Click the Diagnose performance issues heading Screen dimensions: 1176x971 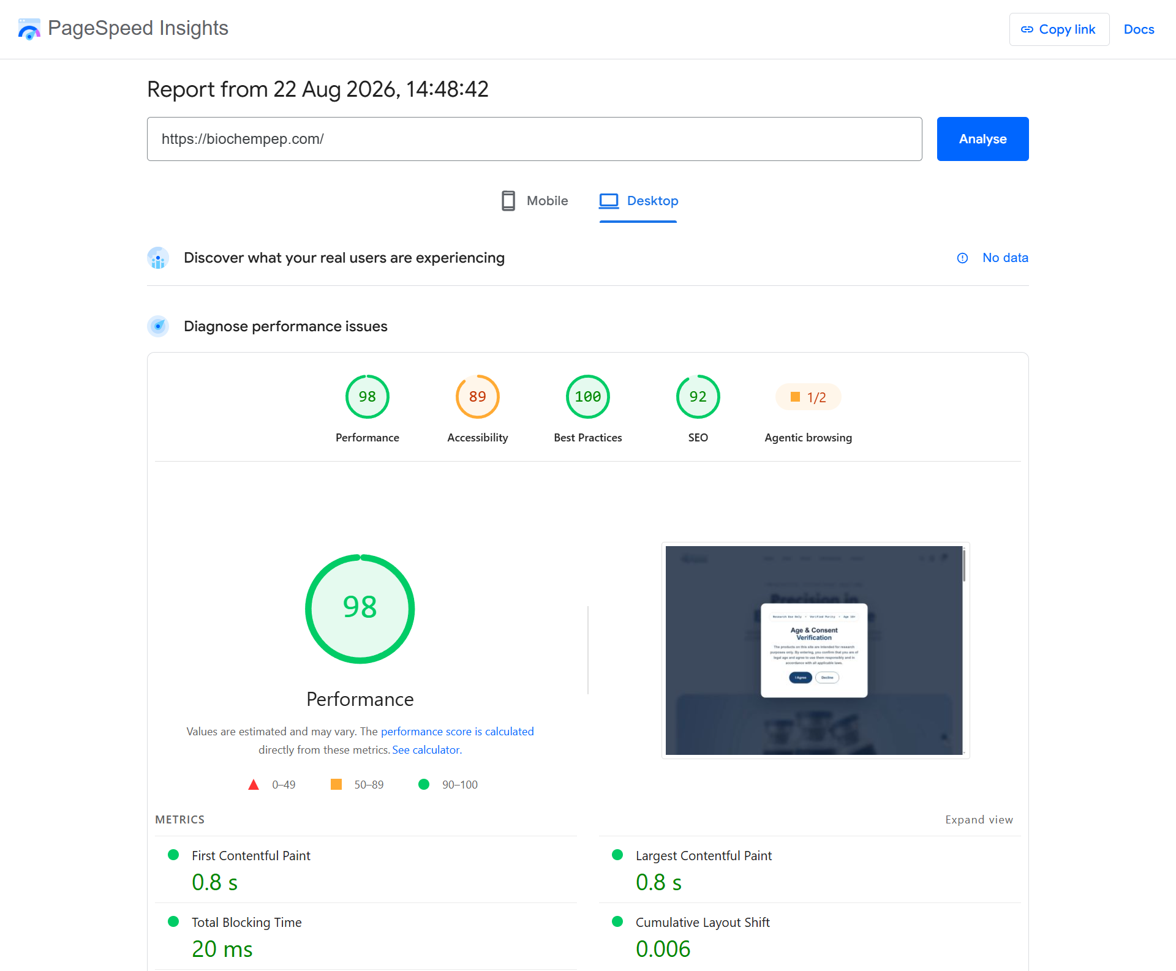click(285, 326)
